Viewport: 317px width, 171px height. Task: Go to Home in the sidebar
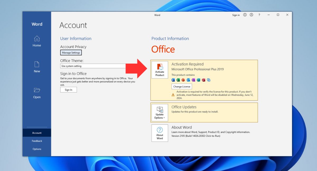[37, 41]
